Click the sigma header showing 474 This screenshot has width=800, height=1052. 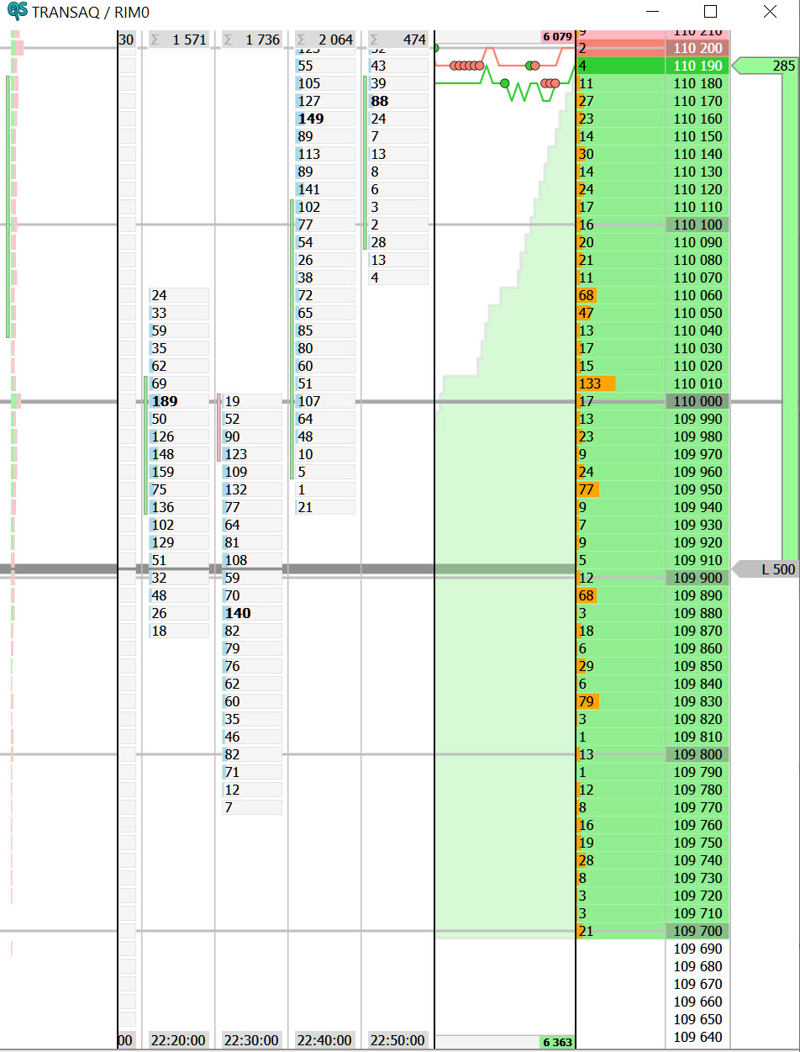click(x=398, y=40)
